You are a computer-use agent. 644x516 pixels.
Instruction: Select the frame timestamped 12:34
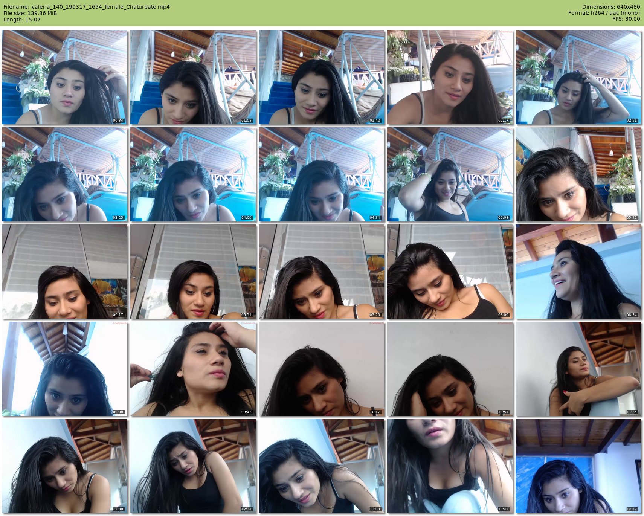pyautogui.click(x=193, y=466)
